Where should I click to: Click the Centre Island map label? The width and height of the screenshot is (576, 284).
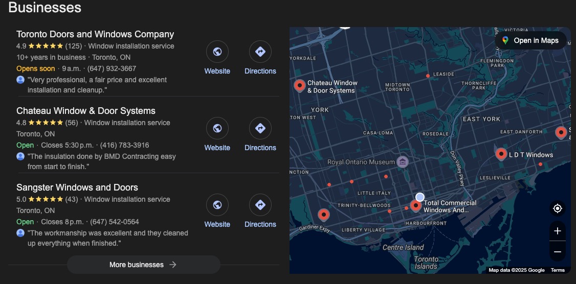(403, 247)
